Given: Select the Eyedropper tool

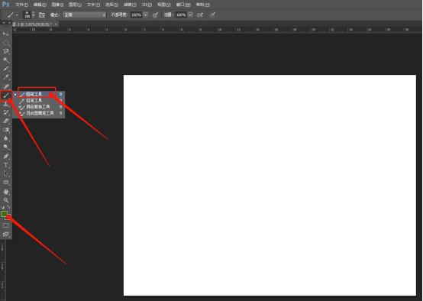Looking at the screenshot, I should pos(6,77).
